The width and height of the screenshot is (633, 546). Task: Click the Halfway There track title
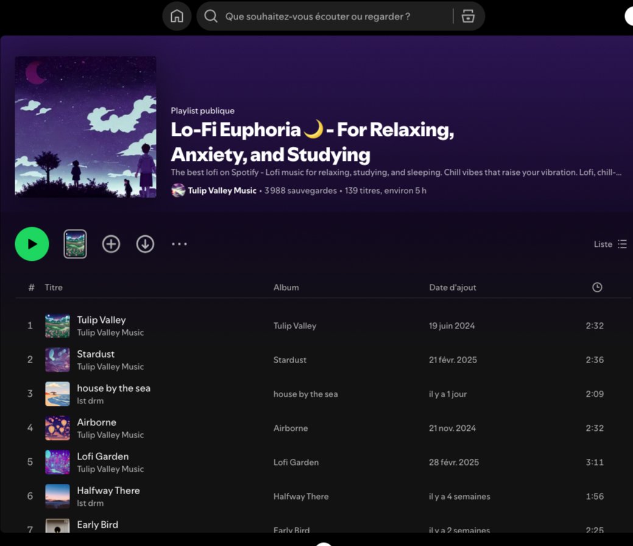[108, 491]
